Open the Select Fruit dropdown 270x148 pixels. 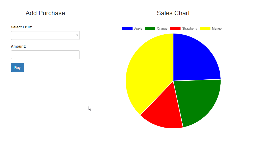[45, 35]
